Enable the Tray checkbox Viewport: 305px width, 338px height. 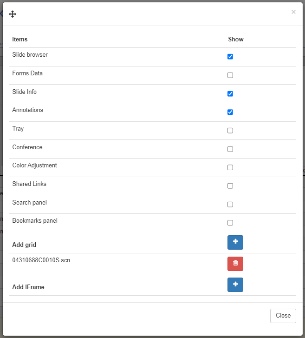point(230,131)
